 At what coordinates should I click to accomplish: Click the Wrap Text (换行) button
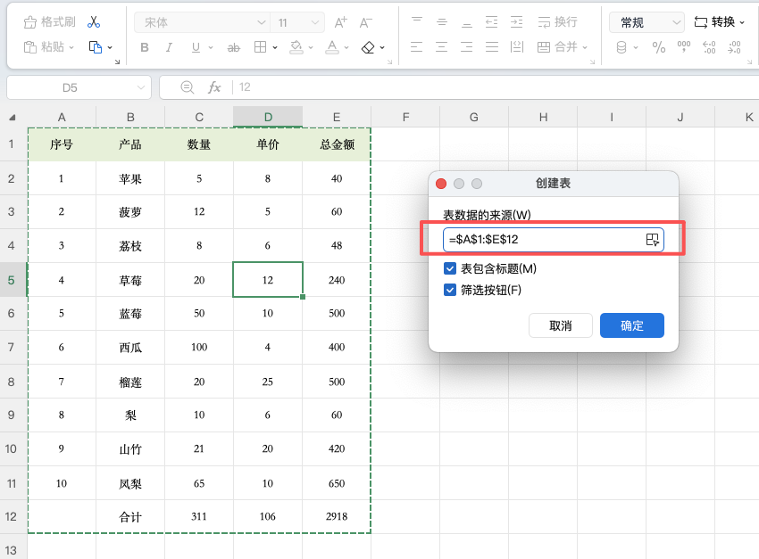557,22
